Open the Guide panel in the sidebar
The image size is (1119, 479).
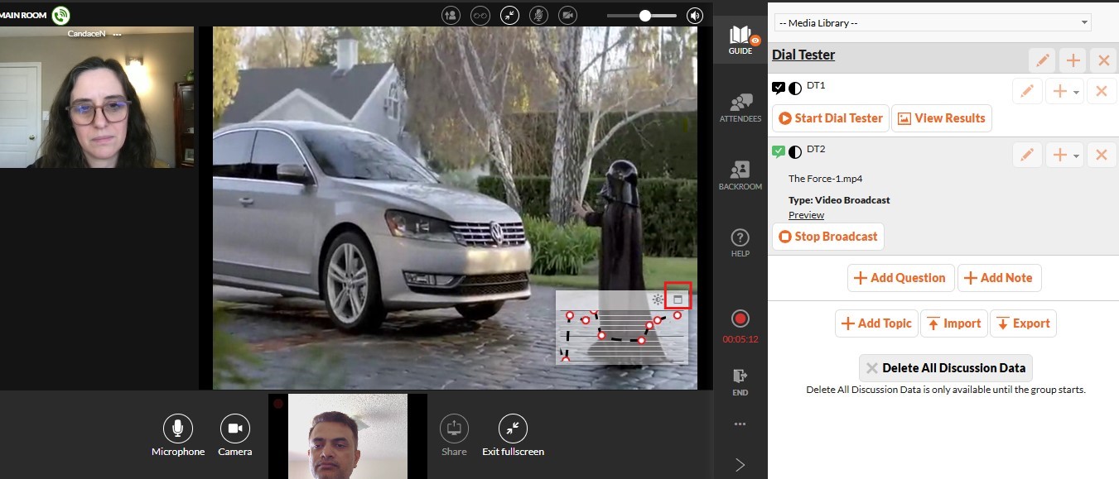(x=740, y=39)
